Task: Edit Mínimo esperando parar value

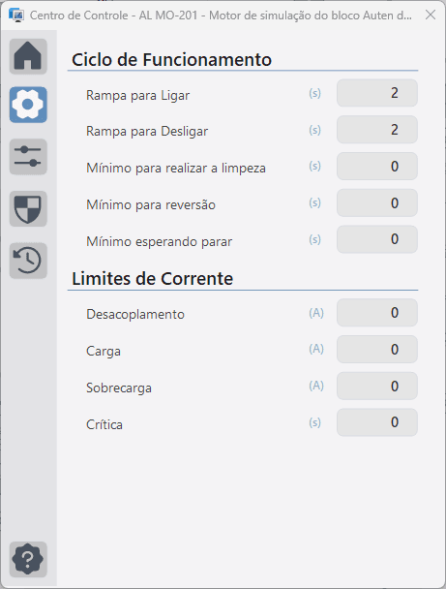Action: 377,239
